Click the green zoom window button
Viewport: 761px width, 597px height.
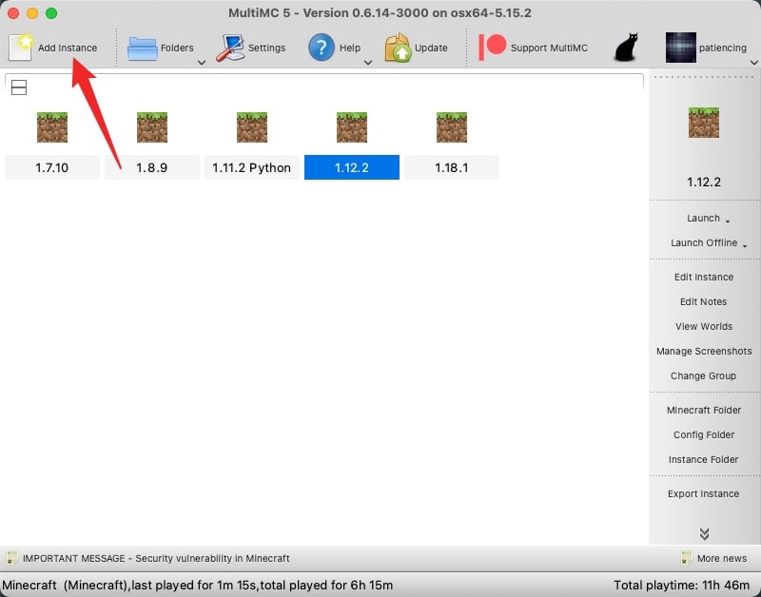[51, 13]
